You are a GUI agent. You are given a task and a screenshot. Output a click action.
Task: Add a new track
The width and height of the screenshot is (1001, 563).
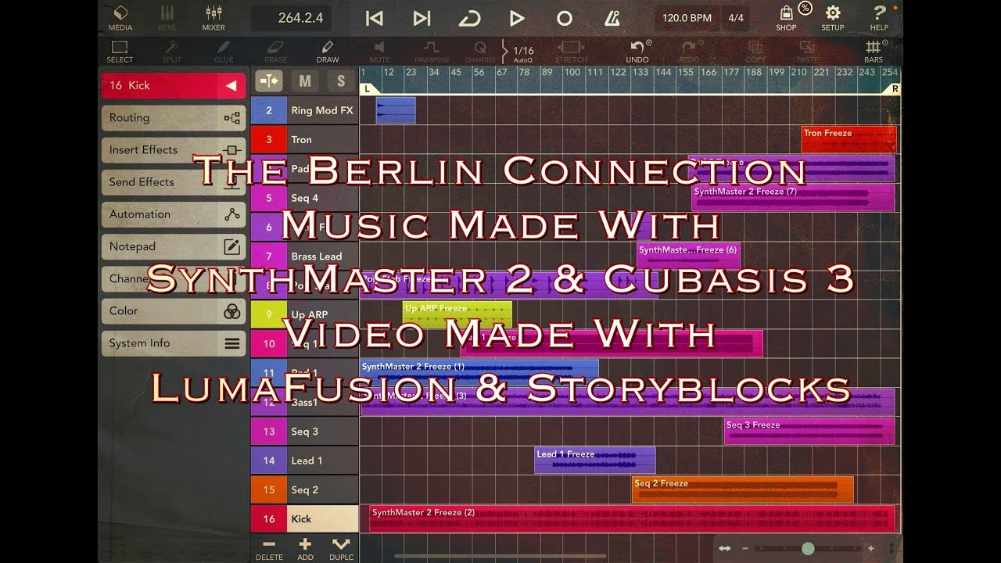click(305, 548)
